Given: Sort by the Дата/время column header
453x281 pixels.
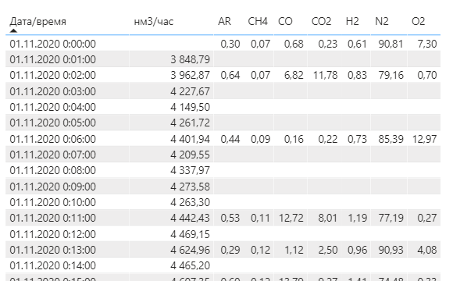Looking at the screenshot, I should pos(37,21).
